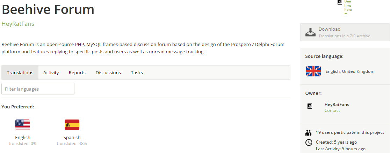This screenshot has height=153, width=390.
Task: Click the United Kingdom source language flag
Action: (313, 71)
